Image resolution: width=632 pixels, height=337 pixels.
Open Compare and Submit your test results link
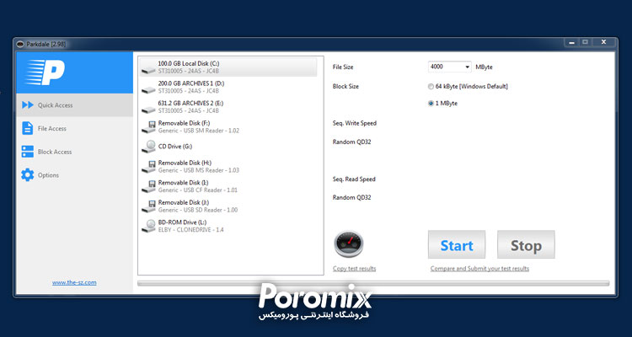coord(479,269)
